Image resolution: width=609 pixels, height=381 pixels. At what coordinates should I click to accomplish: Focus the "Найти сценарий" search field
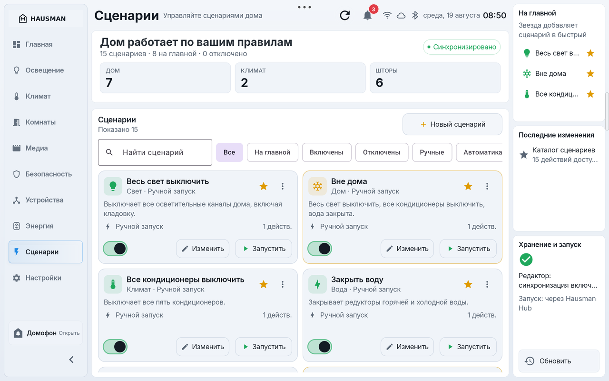tap(155, 152)
